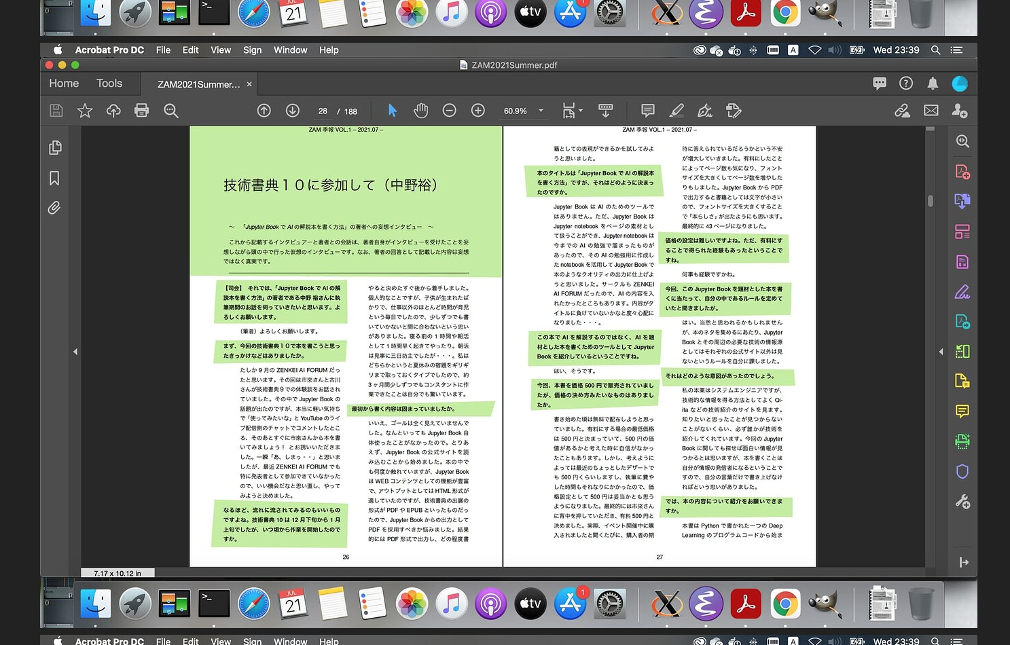1010x645 pixels.
Task: Open the Attachments paperclip panel
Action: coord(54,208)
